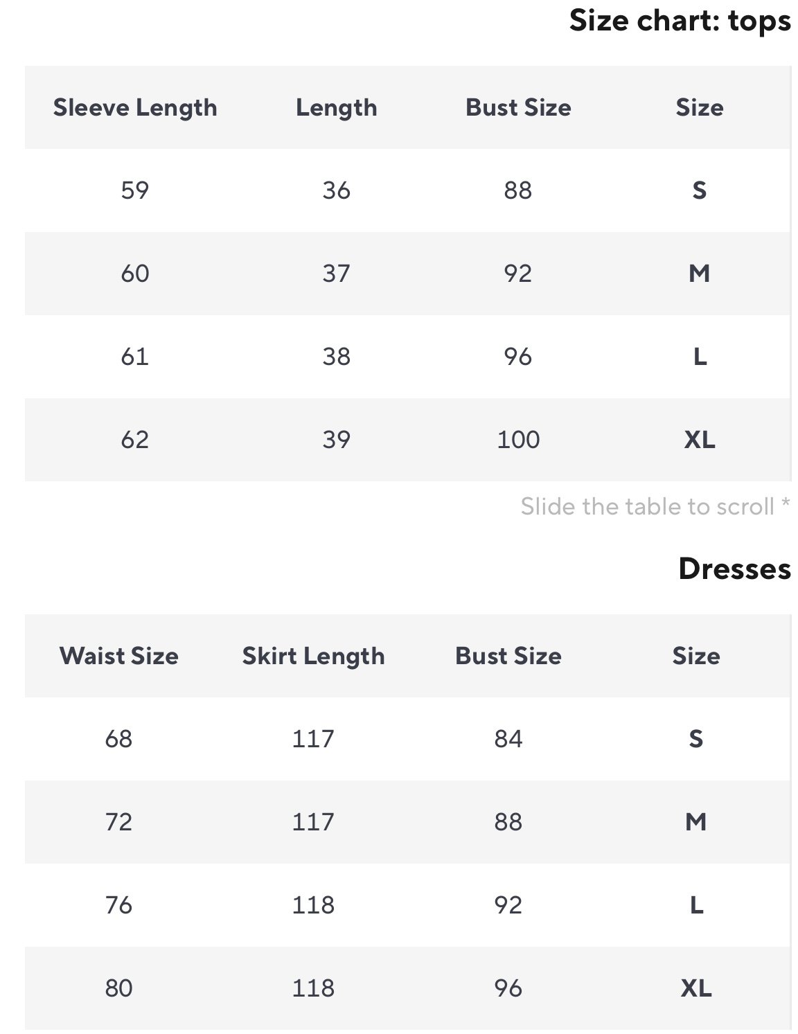Select the Skirt Length column header
Image resolution: width=798 pixels, height=1034 pixels.
coord(313,656)
